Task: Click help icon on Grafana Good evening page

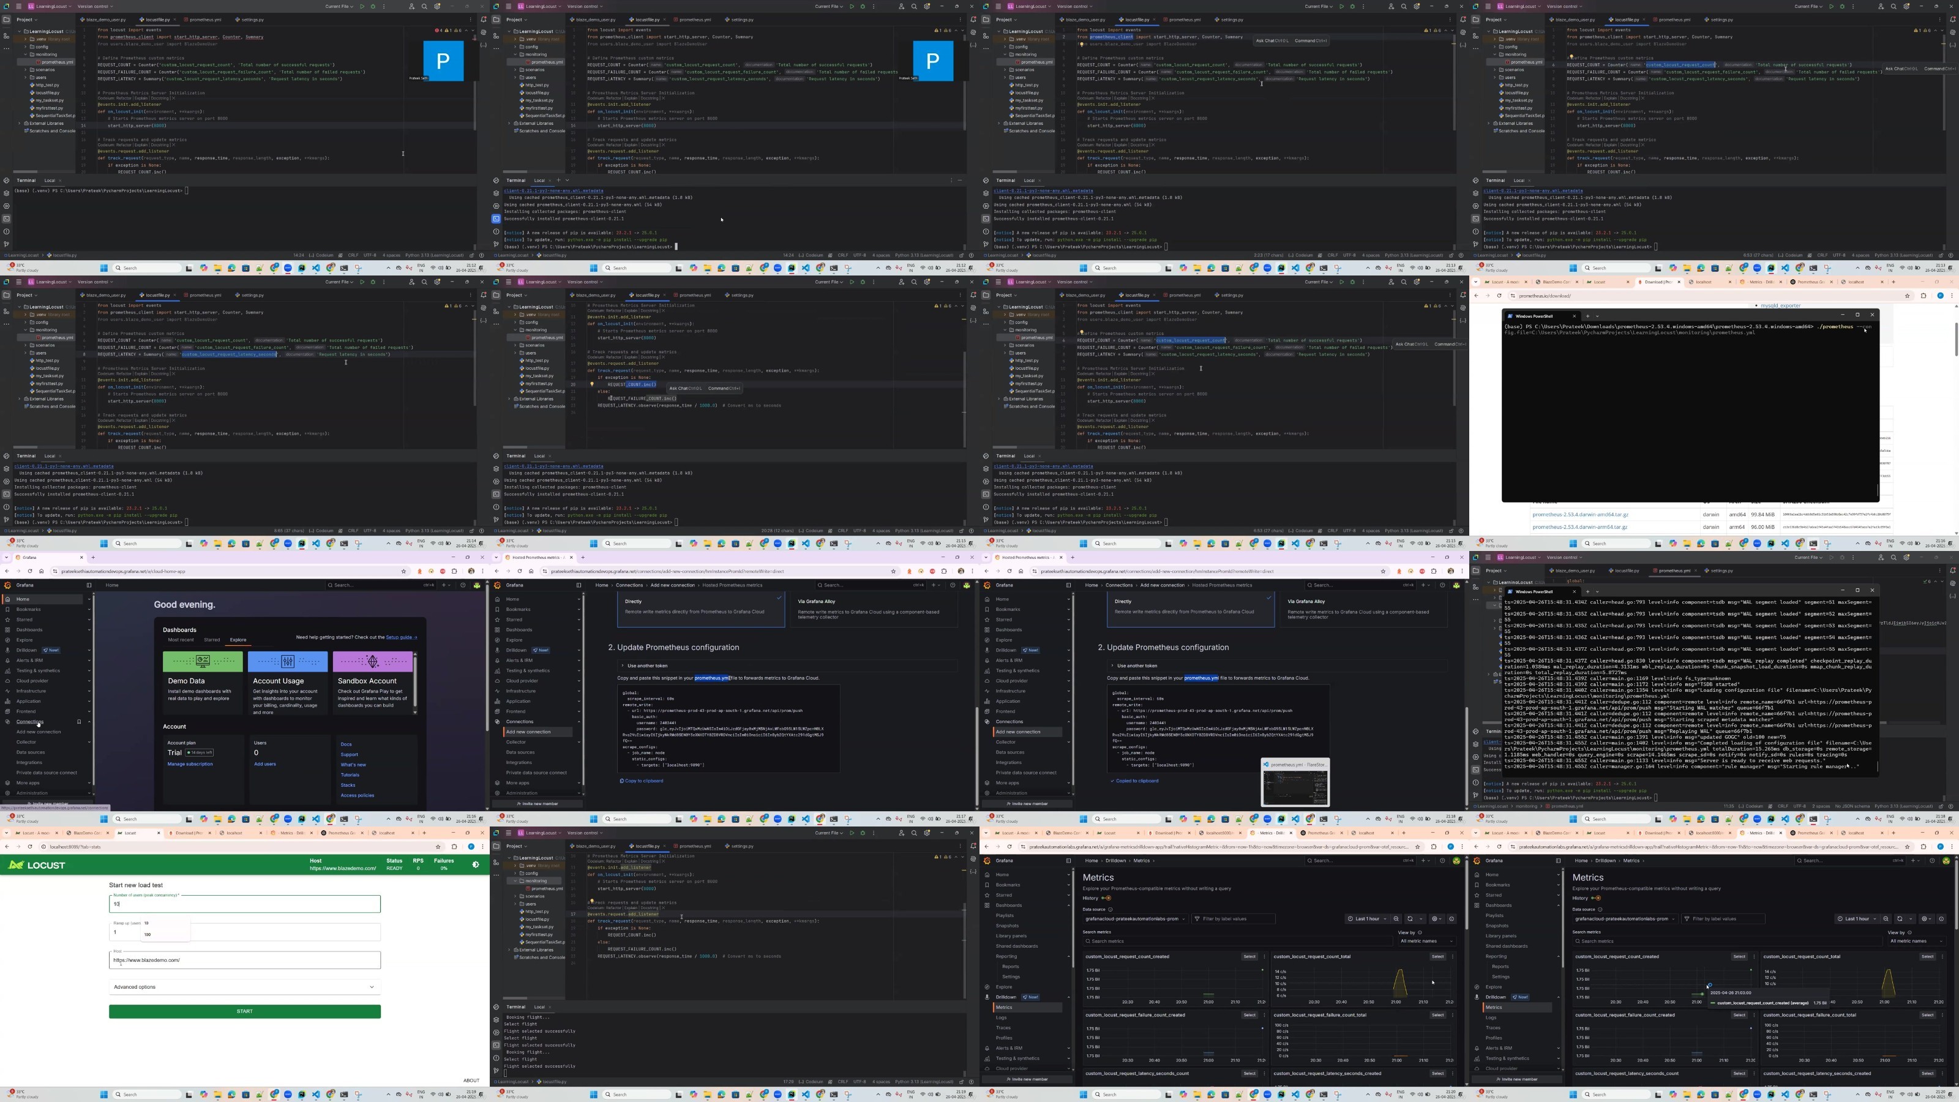Action: tap(462, 585)
